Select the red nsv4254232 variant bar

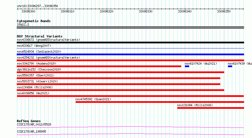[x=130, y=60]
